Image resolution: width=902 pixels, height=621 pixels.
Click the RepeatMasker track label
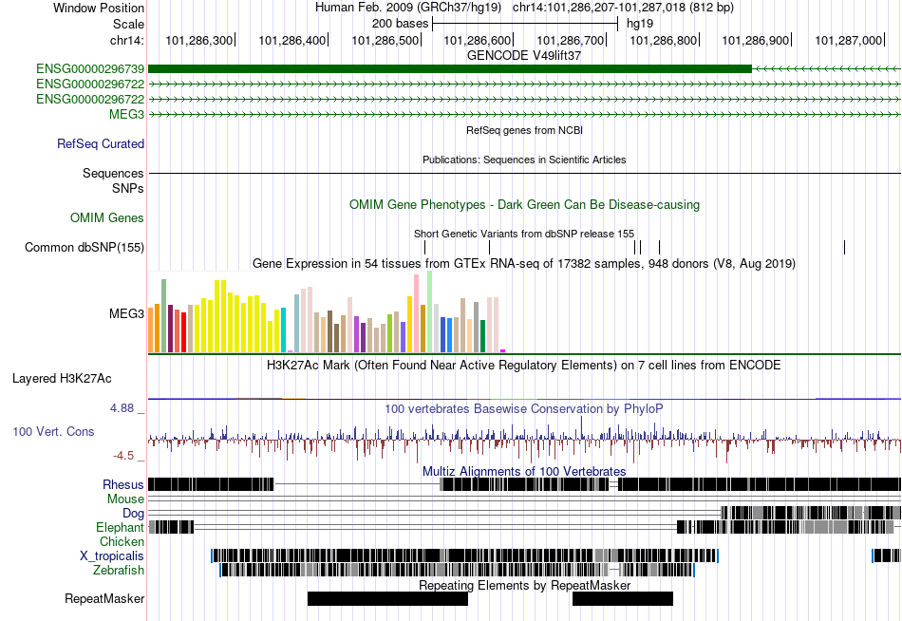(104, 599)
